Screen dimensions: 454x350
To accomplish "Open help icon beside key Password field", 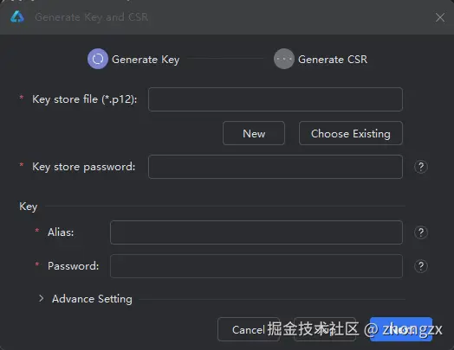I will click(421, 266).
